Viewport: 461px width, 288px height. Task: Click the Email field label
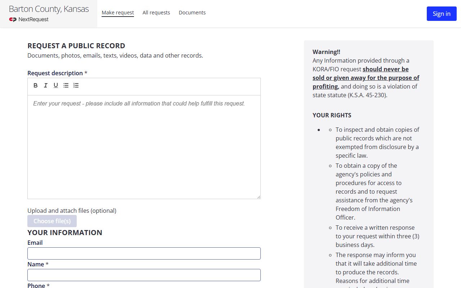tap(35, 243)
